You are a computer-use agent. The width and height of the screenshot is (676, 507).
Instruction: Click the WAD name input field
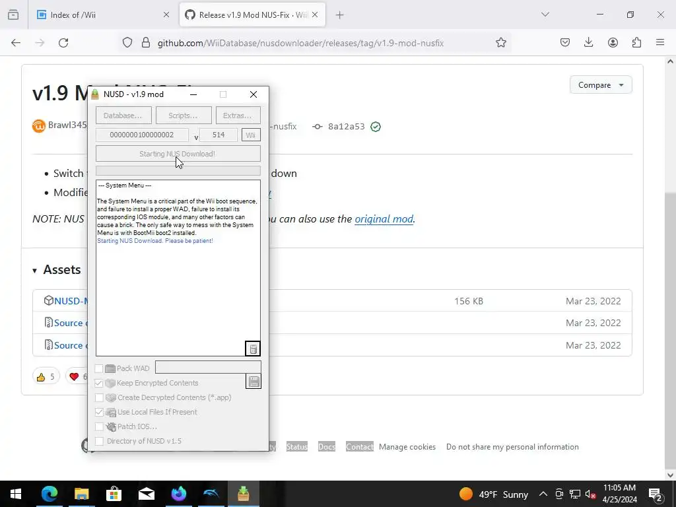[208, 367]
